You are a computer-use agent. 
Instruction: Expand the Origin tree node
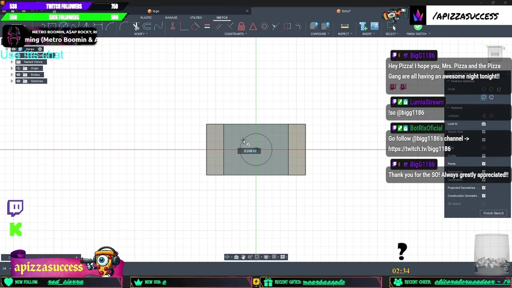pos(12,68)
